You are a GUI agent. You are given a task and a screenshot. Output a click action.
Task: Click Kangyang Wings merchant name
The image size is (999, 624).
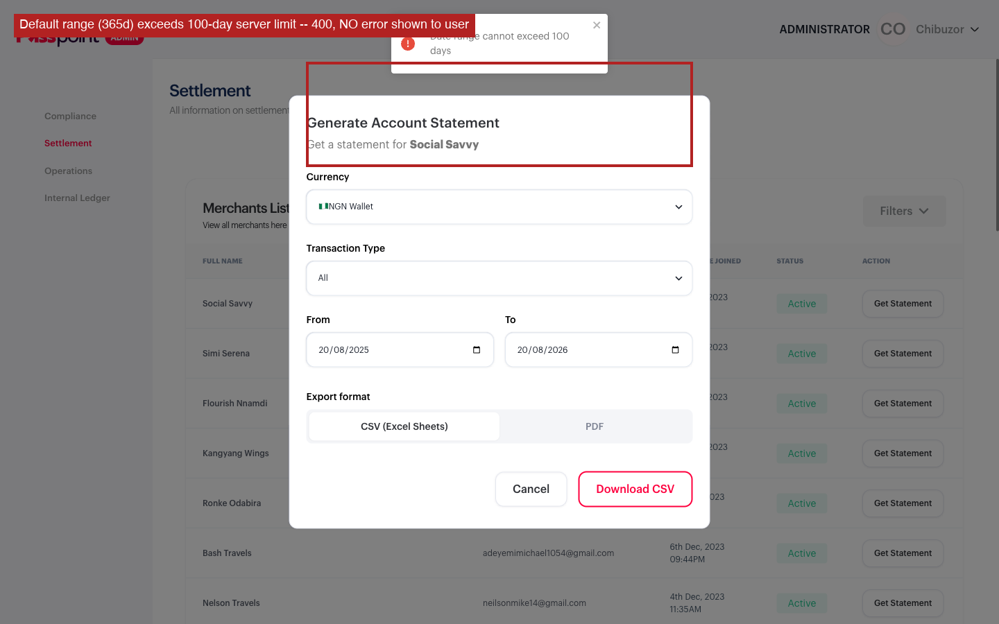[x=236, y=453]
